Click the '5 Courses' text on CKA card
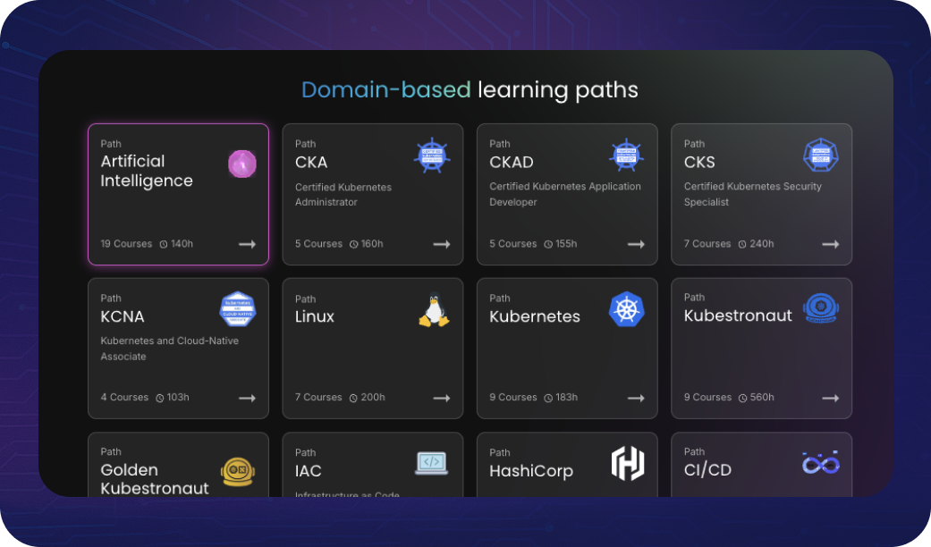931x547 pixels. (x=319, y=244)
